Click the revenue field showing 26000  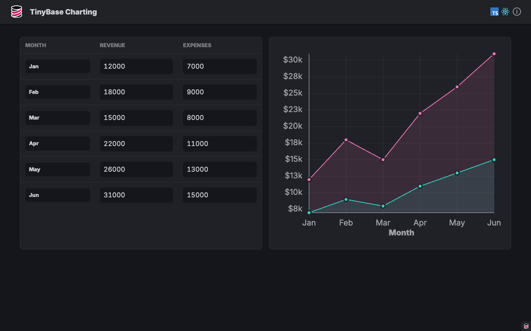click(x=136, y=169)
